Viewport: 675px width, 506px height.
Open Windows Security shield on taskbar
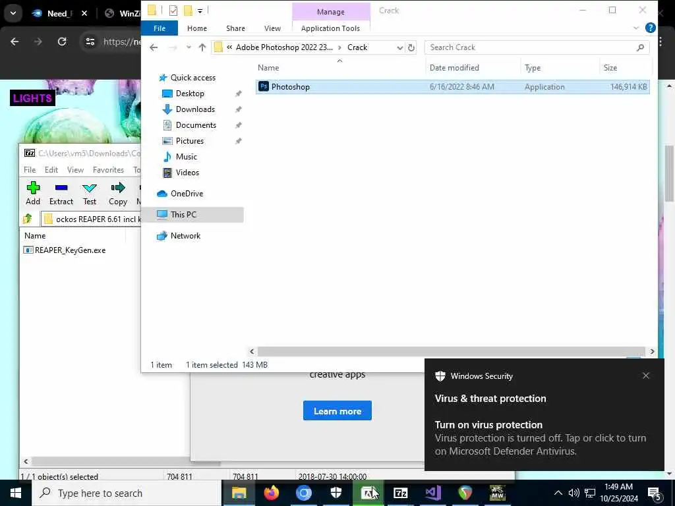[336, 493]
